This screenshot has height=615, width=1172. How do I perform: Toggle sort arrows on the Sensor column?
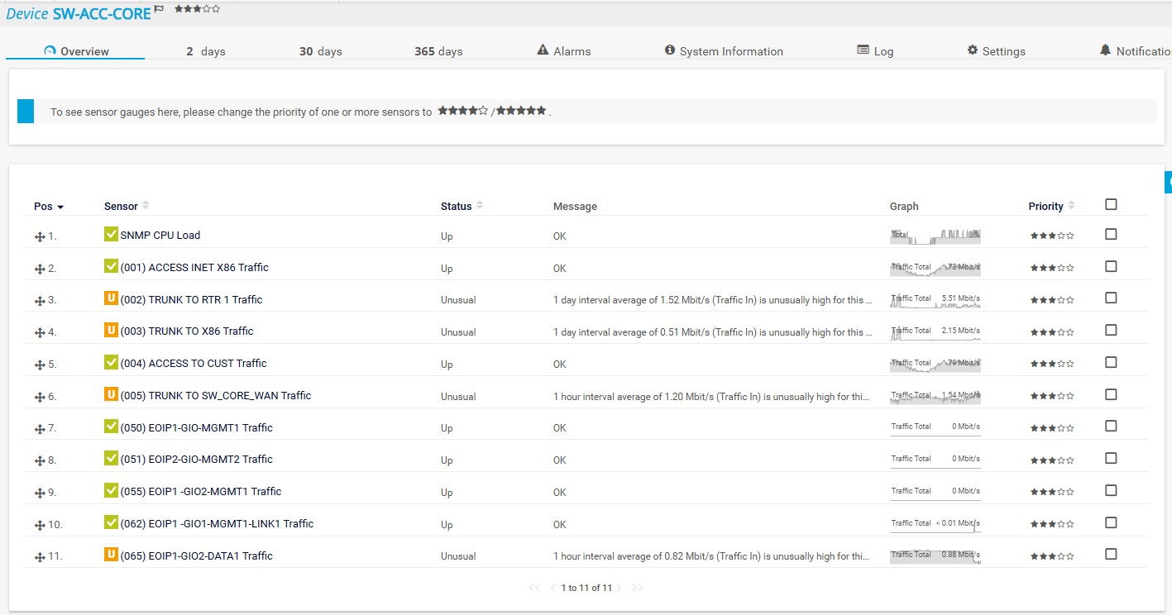tap(146, 206)
